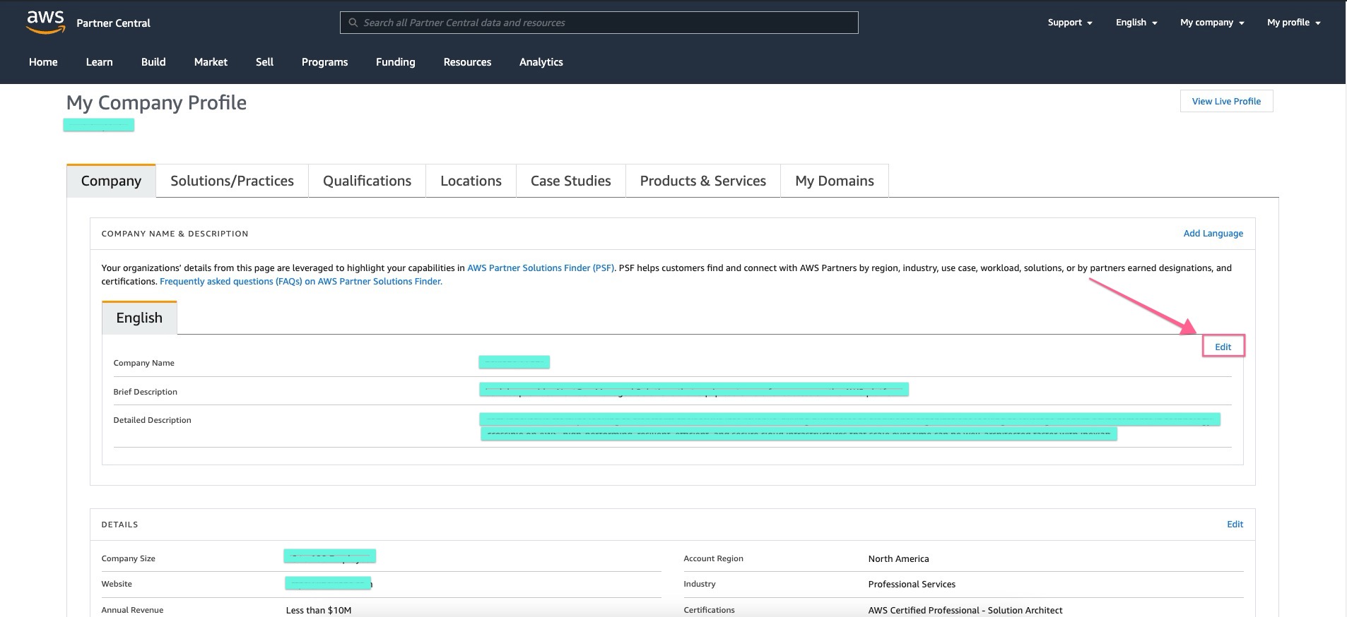Open the Market menu
This screenshot has height=617, width=1347.
tap(211, 62)
